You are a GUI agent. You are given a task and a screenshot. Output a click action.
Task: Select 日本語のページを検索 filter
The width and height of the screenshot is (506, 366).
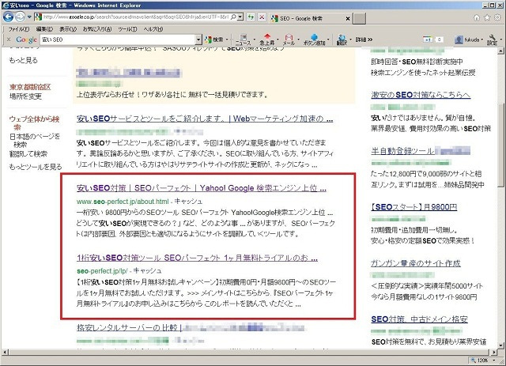click(35, 140)
